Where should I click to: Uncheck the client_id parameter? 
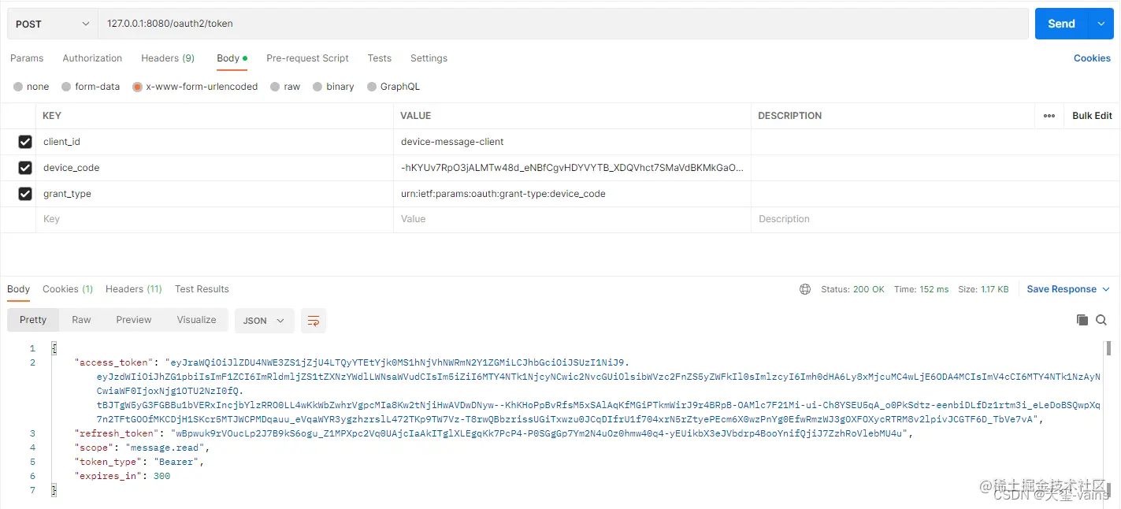point(24,141)
